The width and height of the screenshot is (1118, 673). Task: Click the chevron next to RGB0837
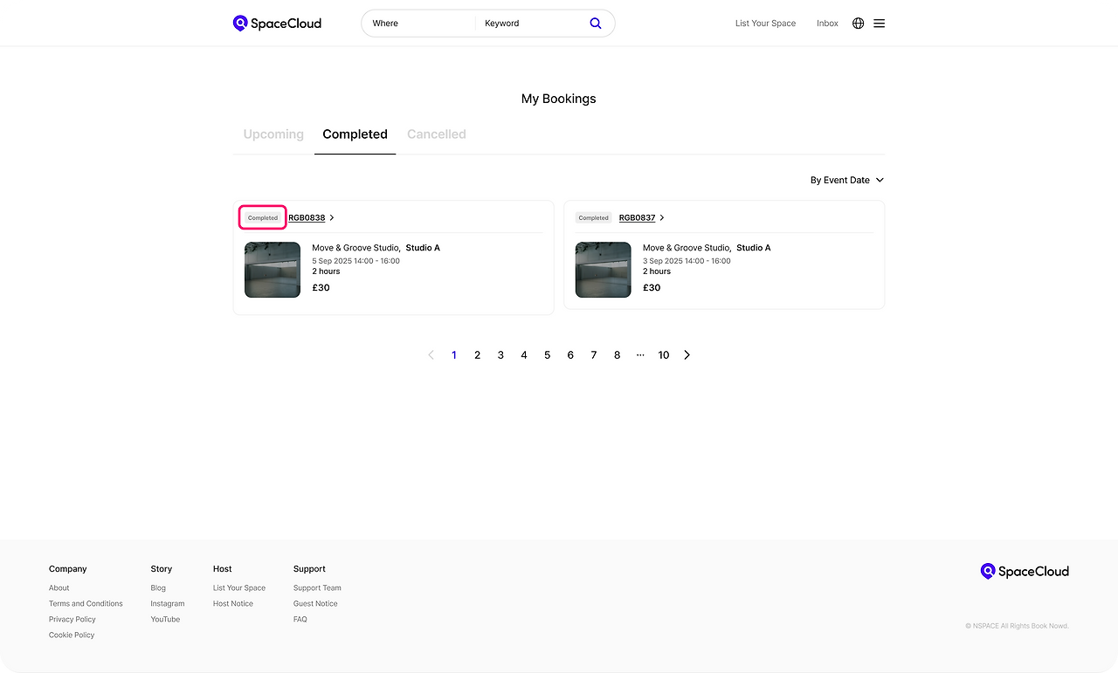click(662, 218)
